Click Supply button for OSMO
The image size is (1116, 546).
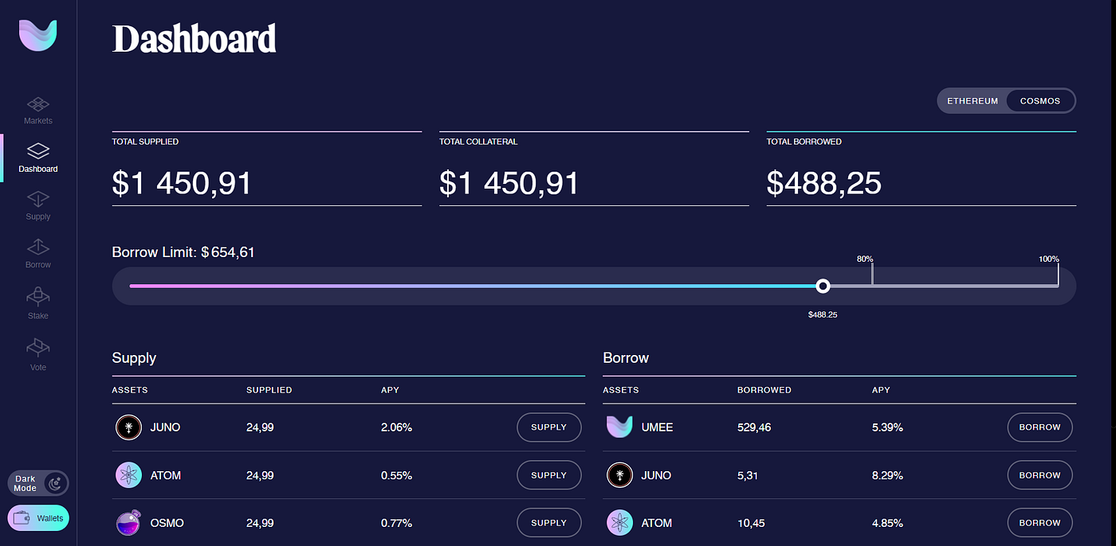tap(549, 523)
